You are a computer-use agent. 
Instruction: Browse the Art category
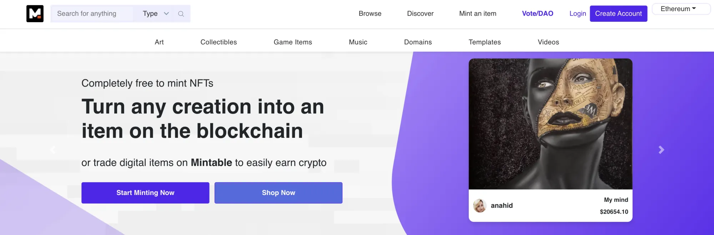[x=159, y=42]
